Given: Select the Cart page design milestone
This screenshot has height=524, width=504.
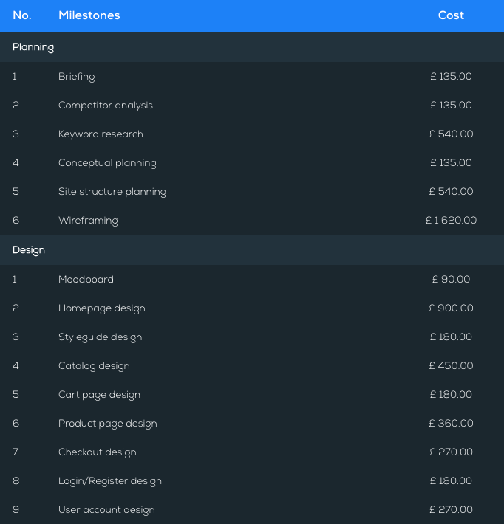Looking at the screenshot, I should [x=99, y=395].
